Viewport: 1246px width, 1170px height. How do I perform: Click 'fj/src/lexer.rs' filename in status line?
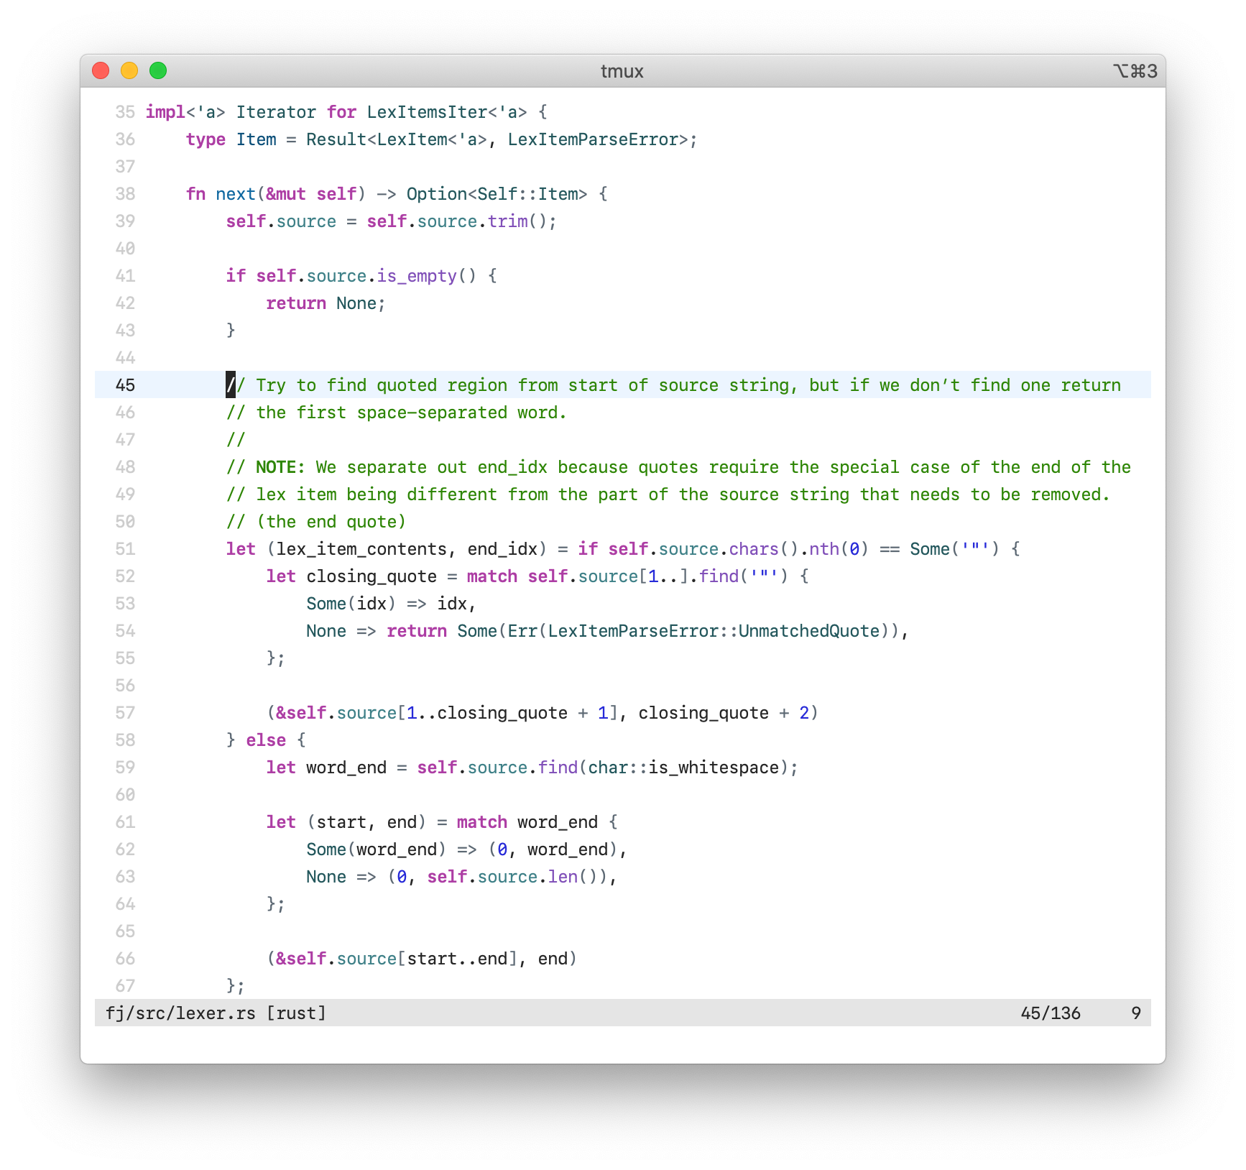click(x=180, y=1013)
